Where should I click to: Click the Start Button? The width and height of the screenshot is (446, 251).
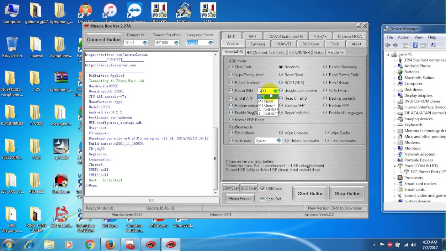click(x=310, y=194)
